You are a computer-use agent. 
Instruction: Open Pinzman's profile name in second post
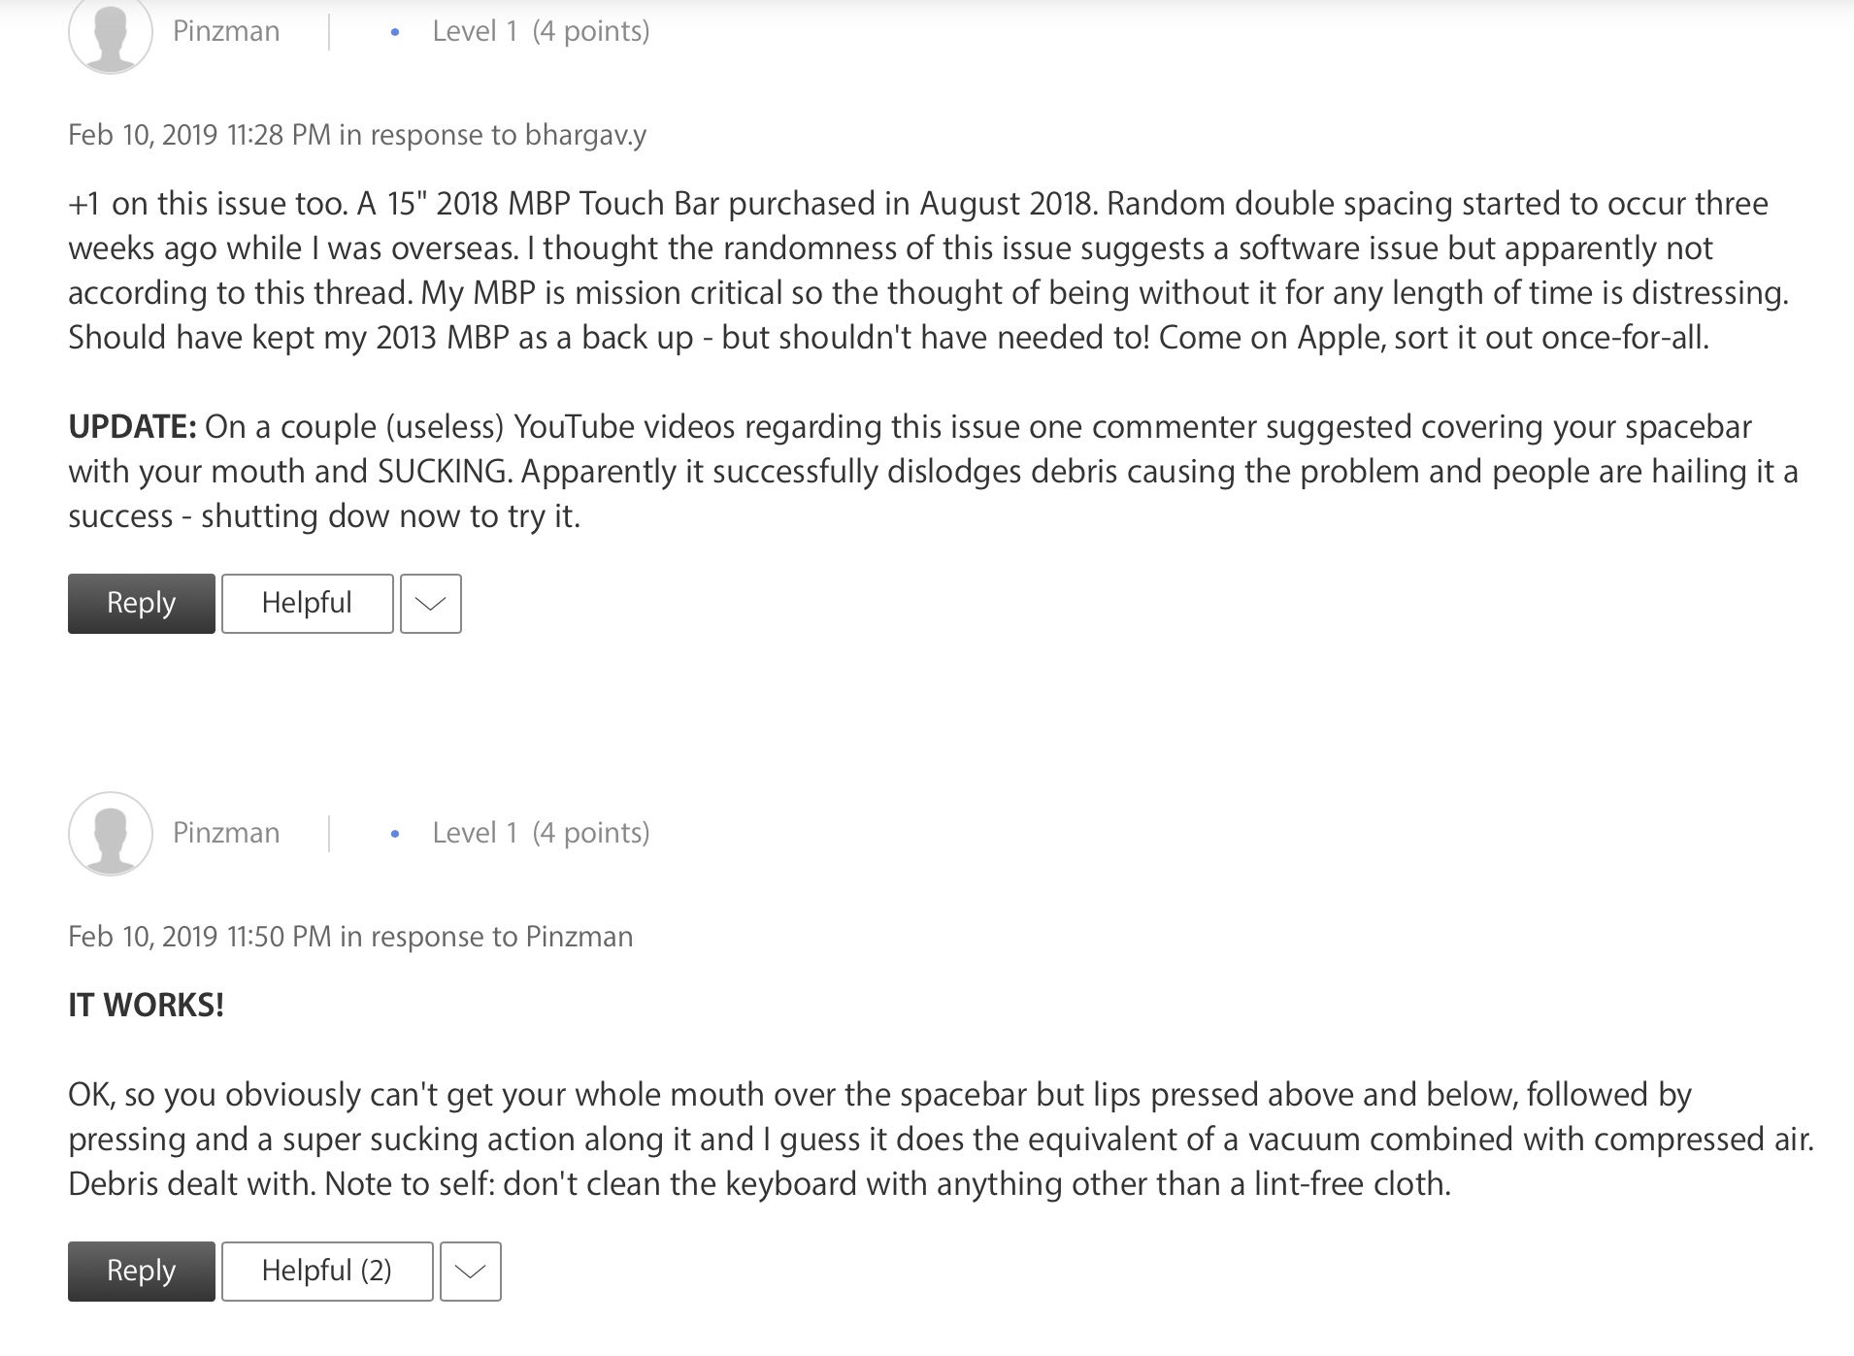(226, 833)
